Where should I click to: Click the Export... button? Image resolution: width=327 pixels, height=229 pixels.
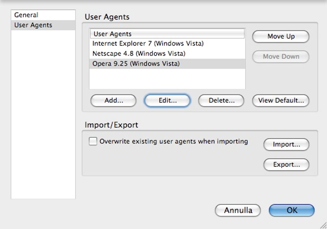point(286,165)
